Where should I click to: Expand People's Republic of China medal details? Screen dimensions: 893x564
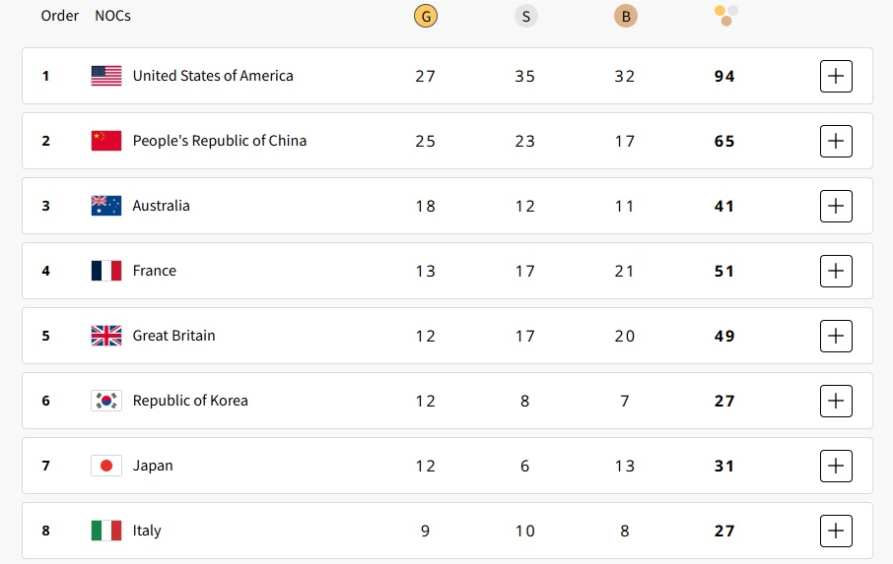836,141
